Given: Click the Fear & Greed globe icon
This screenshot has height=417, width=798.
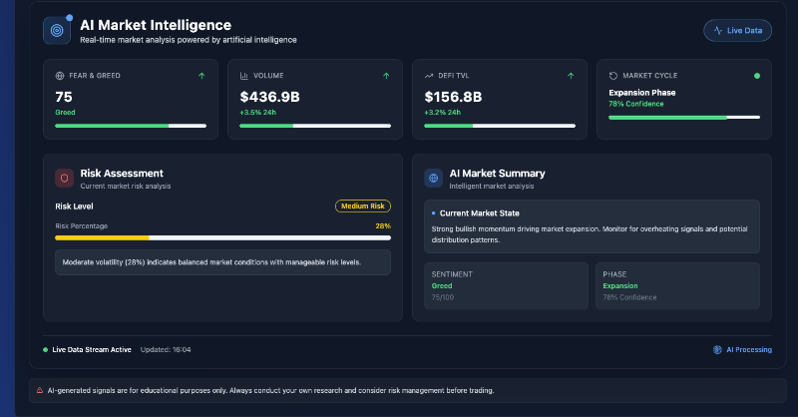Looking at the screenshot, I should tap(60, 76).
